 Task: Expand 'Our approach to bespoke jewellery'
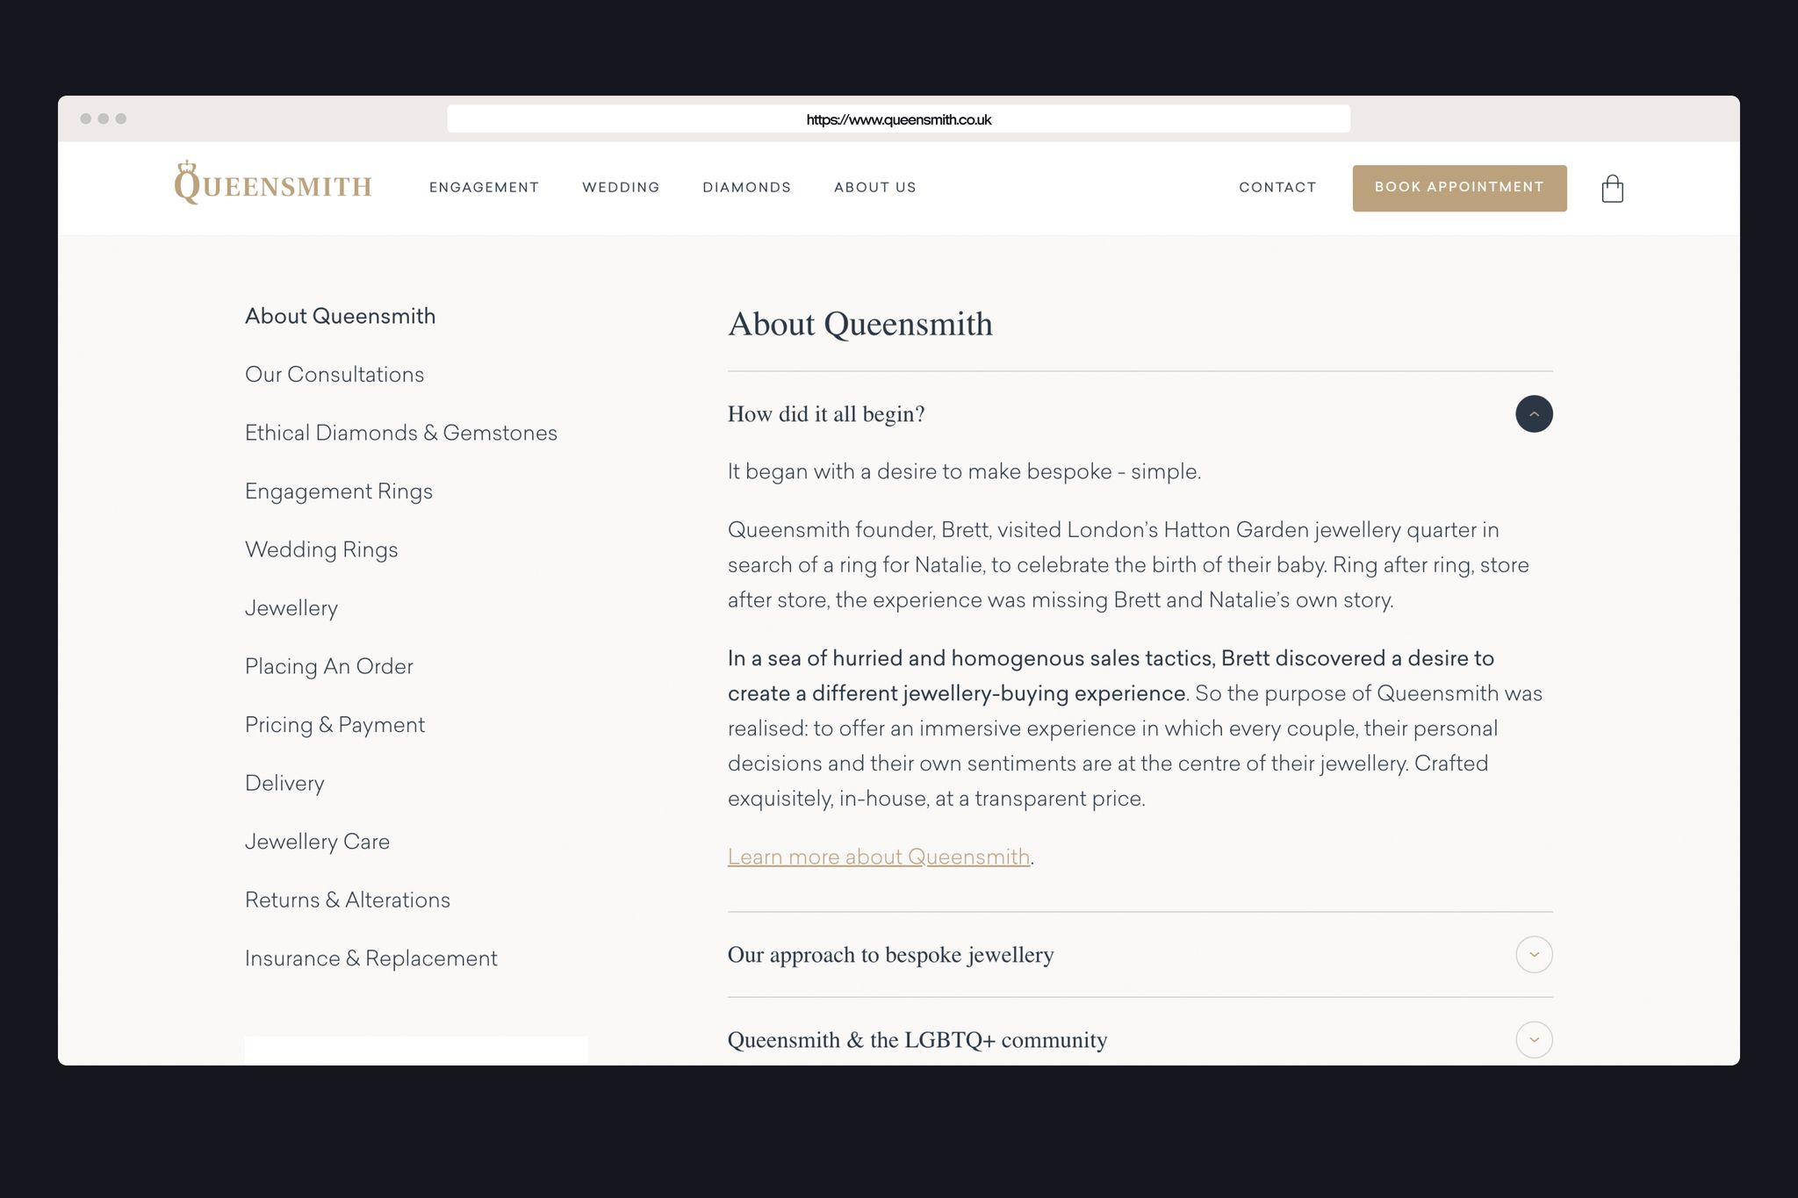tap(1533, 954)
